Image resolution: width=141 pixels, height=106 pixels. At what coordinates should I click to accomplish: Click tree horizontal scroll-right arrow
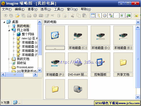tap(35, 75)
